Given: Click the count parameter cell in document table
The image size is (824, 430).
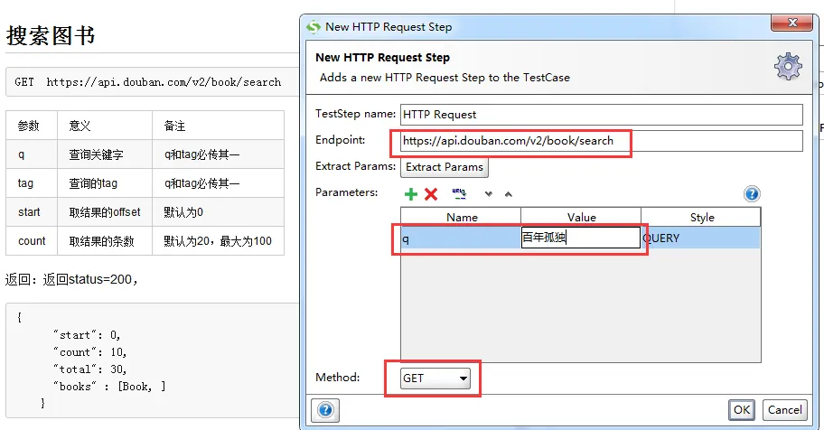Looking at the screenshot, I should coord(32,241).
